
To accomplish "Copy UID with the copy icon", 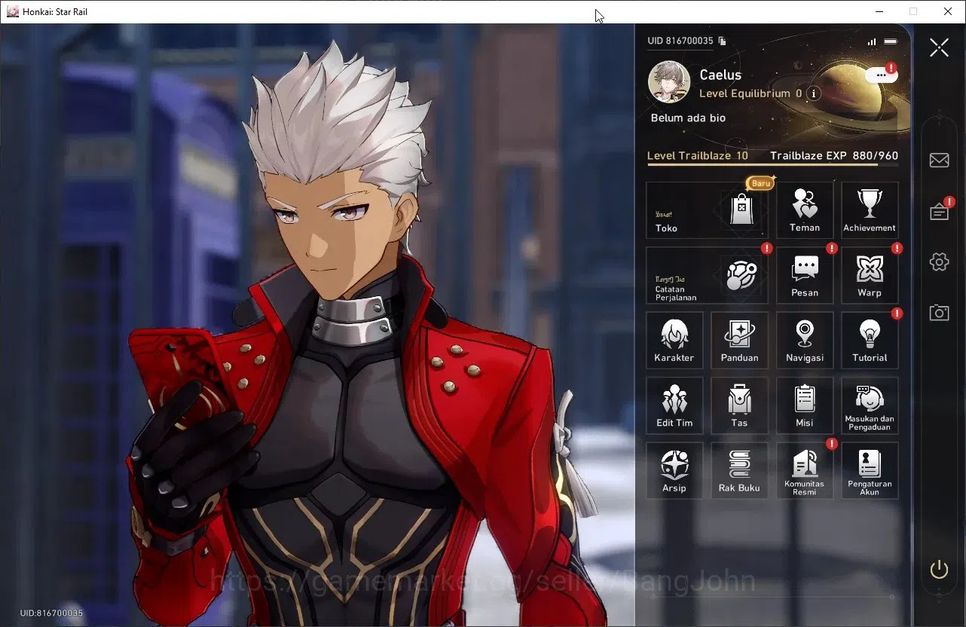I will click(x=722, y=41).
